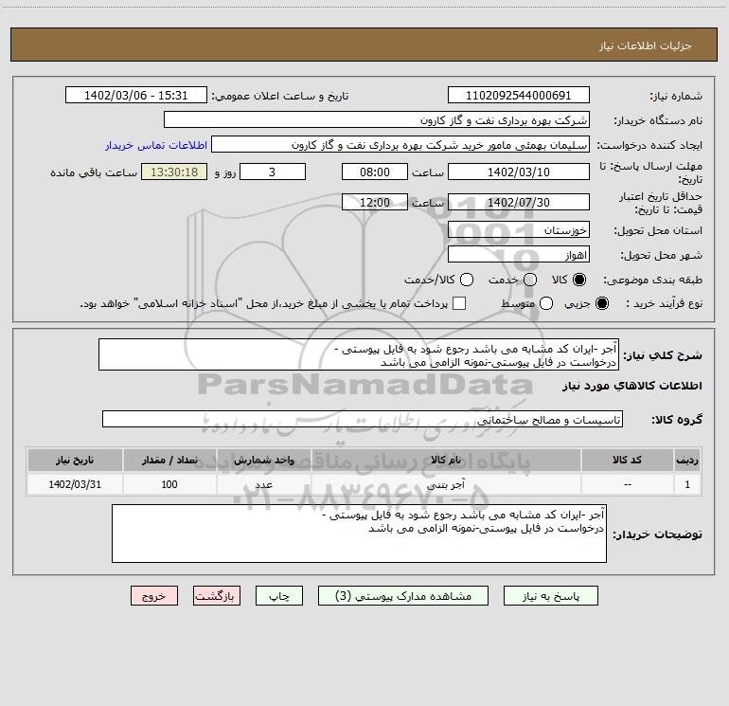Click the توضیحات خریدار text area
The height and width of the screenshot is (706, 729).
(x=359, y=534)
